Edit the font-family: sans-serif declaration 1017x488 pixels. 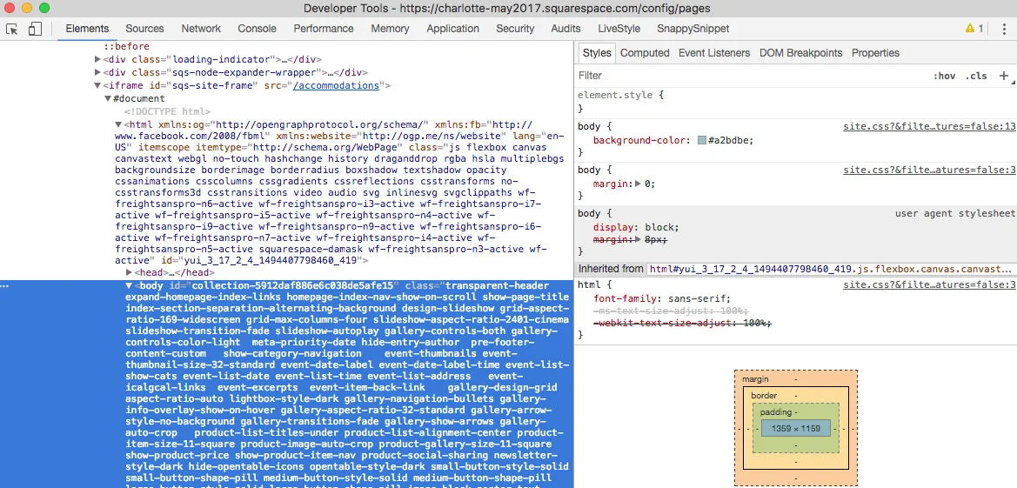coord(662,298)
